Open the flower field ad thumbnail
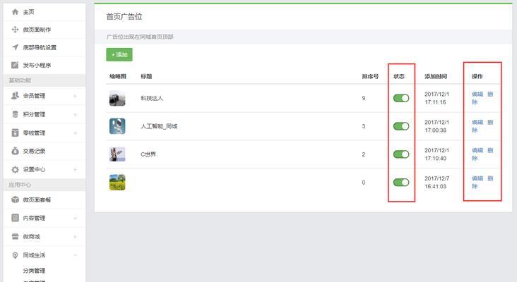Image resolution: width=517 pixels, height=282 pixels. click(117, 183)
